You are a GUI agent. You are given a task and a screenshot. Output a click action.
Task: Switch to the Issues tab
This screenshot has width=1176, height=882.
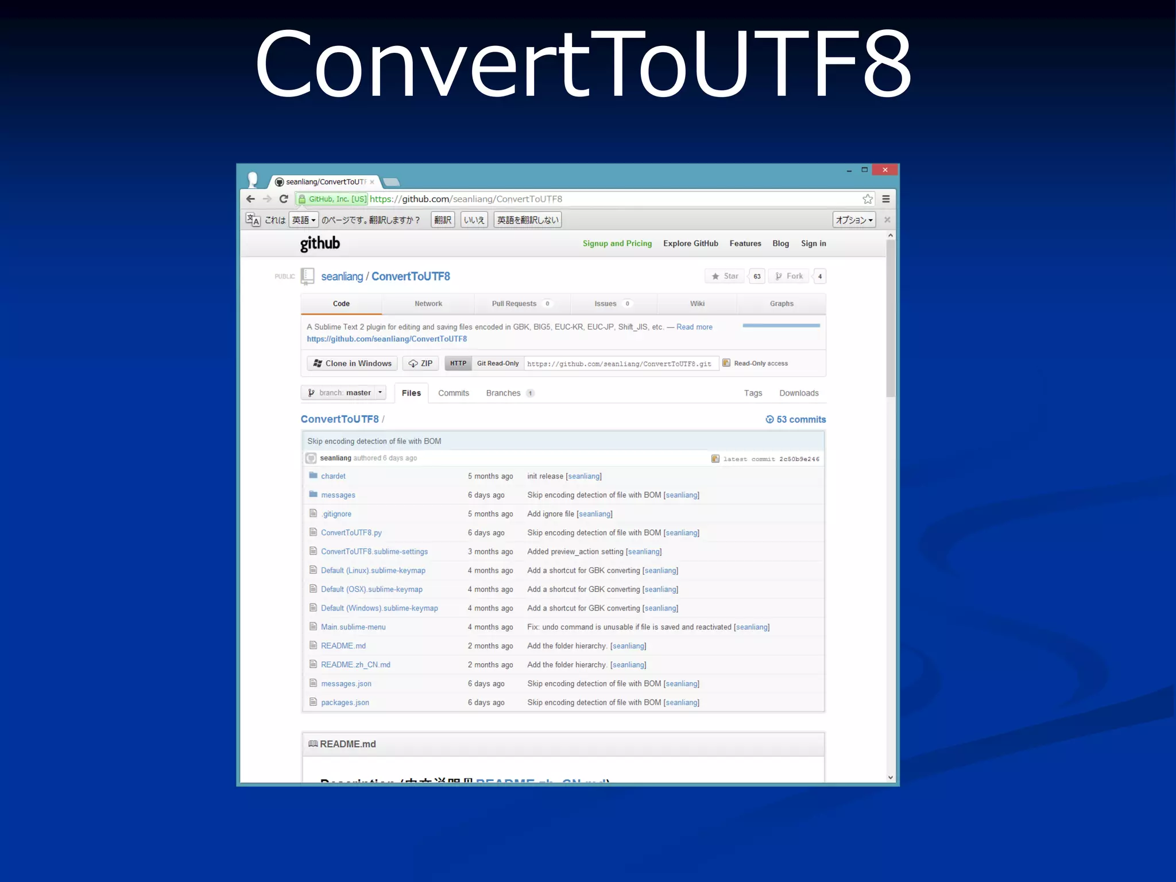pyautogui.click(x=613, y=303)
